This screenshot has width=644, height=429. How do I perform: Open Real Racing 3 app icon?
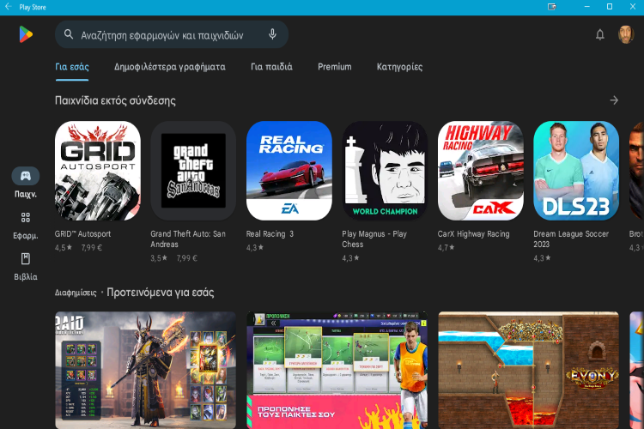(x=289, y=171)
